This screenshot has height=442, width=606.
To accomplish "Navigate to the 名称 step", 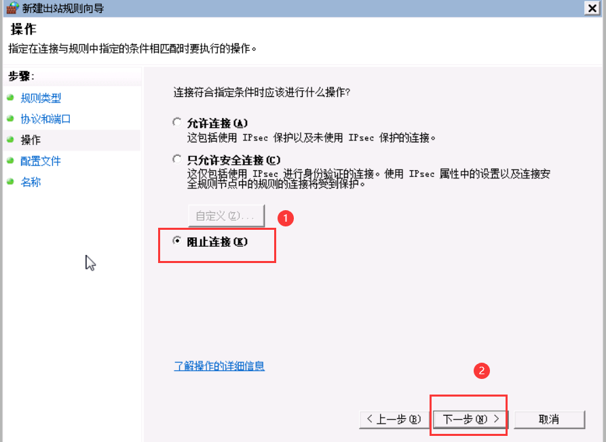I will pos(31,182).
